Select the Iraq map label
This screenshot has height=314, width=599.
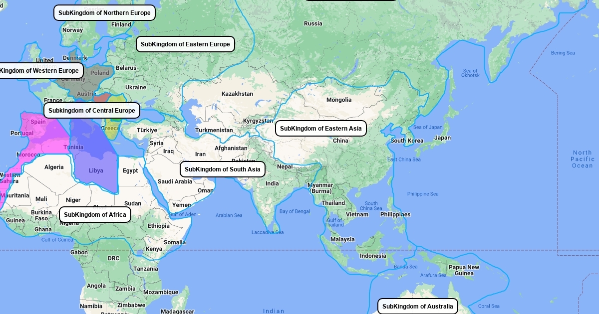point(168,151)
